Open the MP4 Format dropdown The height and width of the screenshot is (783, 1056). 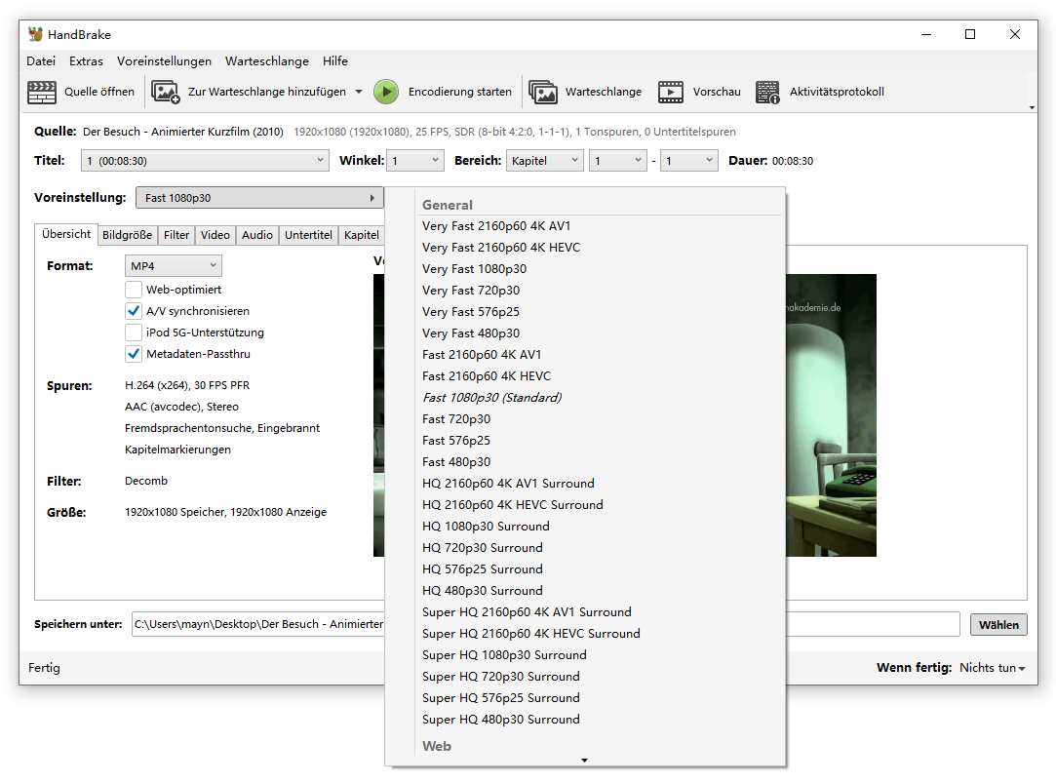click(x=173, y=265)
